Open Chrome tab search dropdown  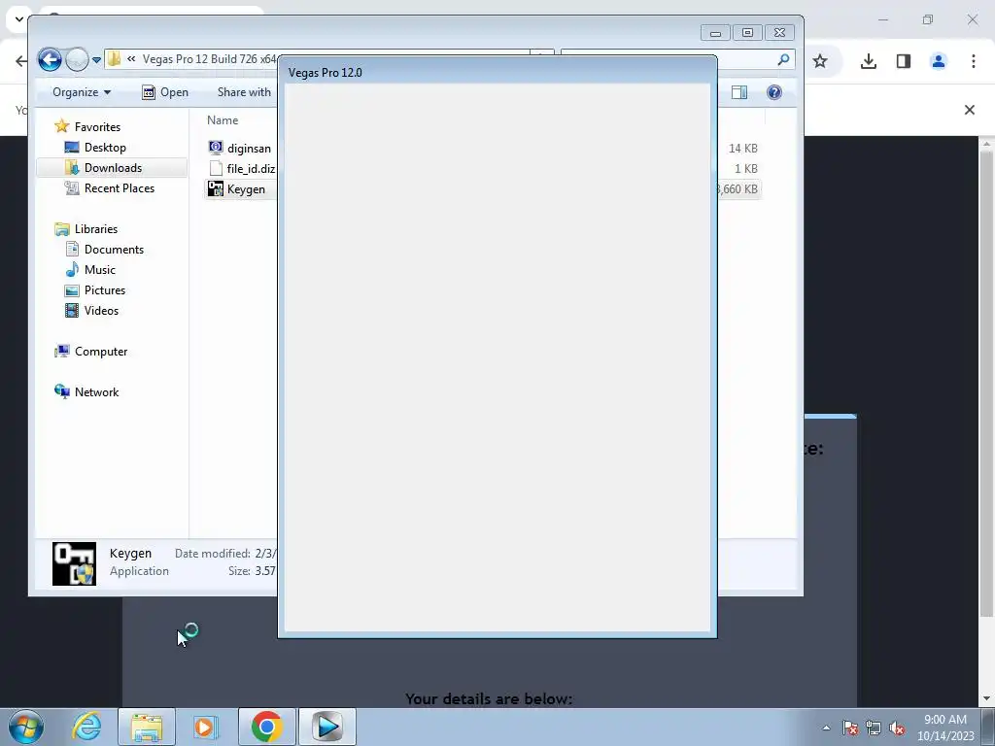[x=19, y=19]
